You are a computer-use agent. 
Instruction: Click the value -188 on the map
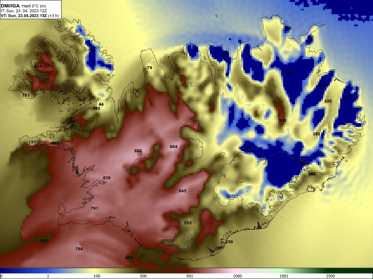coord(287,73)
